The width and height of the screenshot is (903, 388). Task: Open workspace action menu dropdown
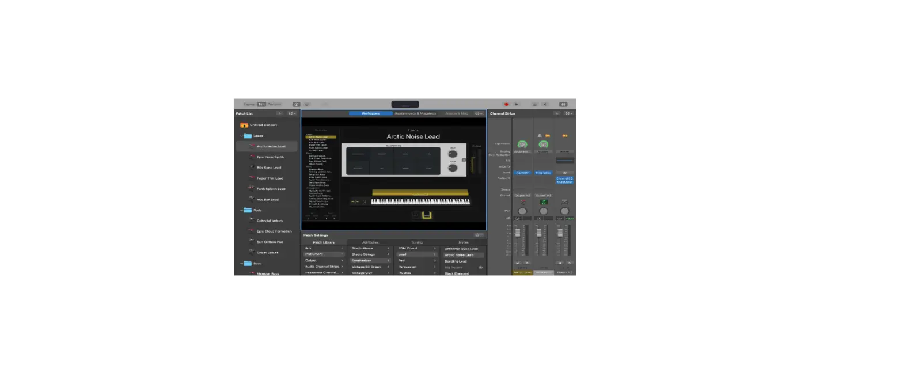[479, 113]
